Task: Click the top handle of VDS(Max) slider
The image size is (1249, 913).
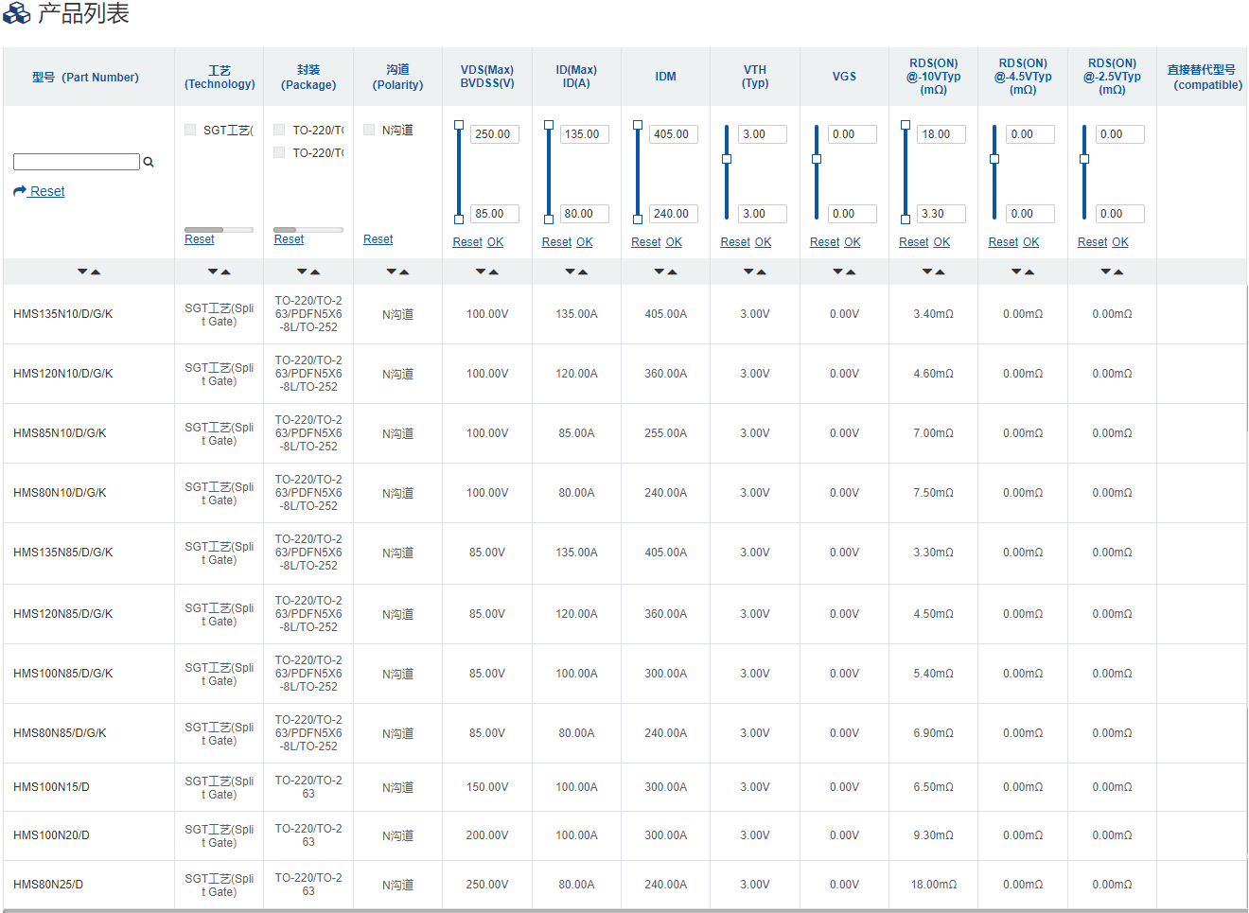Action: click(459, 125)
